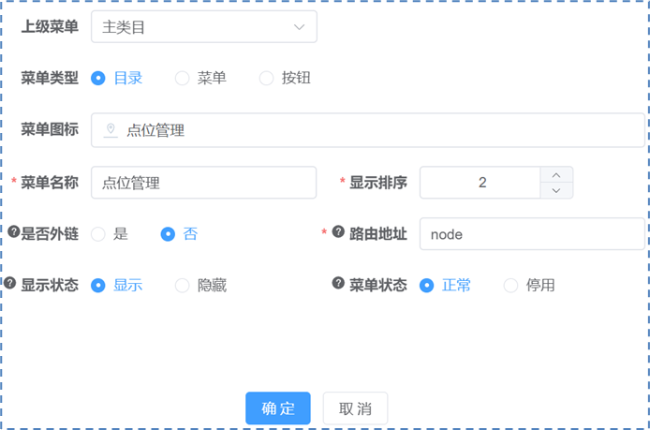The width and height of the screenshot is (650, 430).
Task: Click the chevron arrow in 上级菜单 selector
Action: click(x=300, y=27)
